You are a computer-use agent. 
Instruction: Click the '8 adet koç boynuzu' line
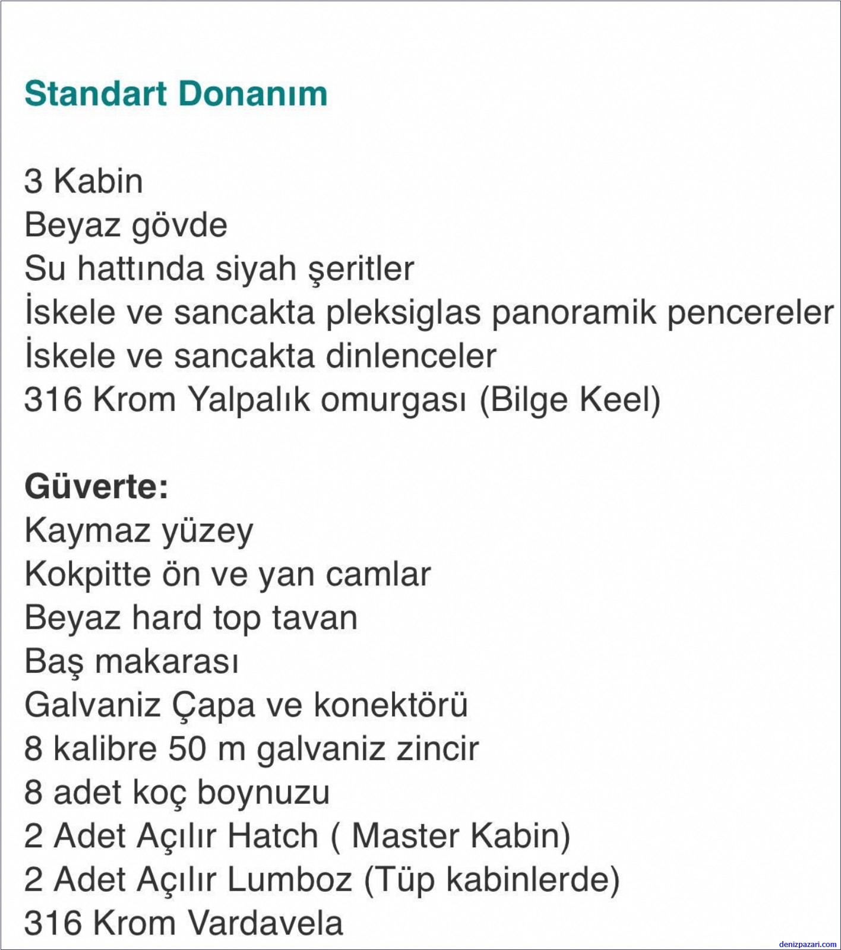point(177,793)
